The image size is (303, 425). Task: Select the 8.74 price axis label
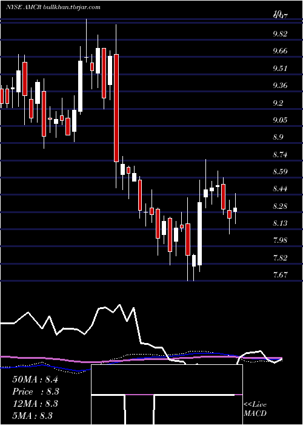(281, 155)
